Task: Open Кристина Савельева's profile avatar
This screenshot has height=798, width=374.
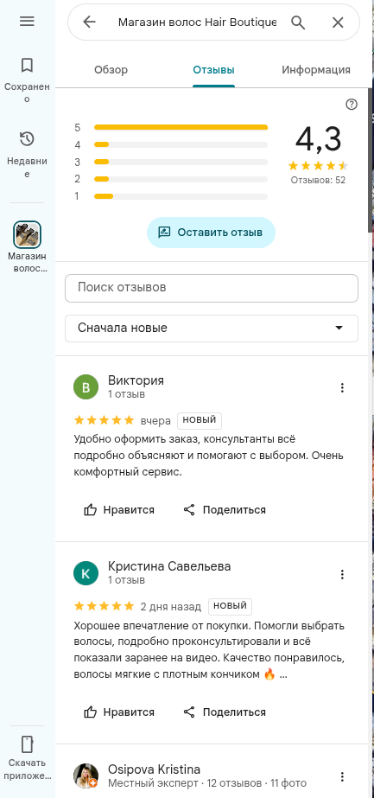Action: 86,573
